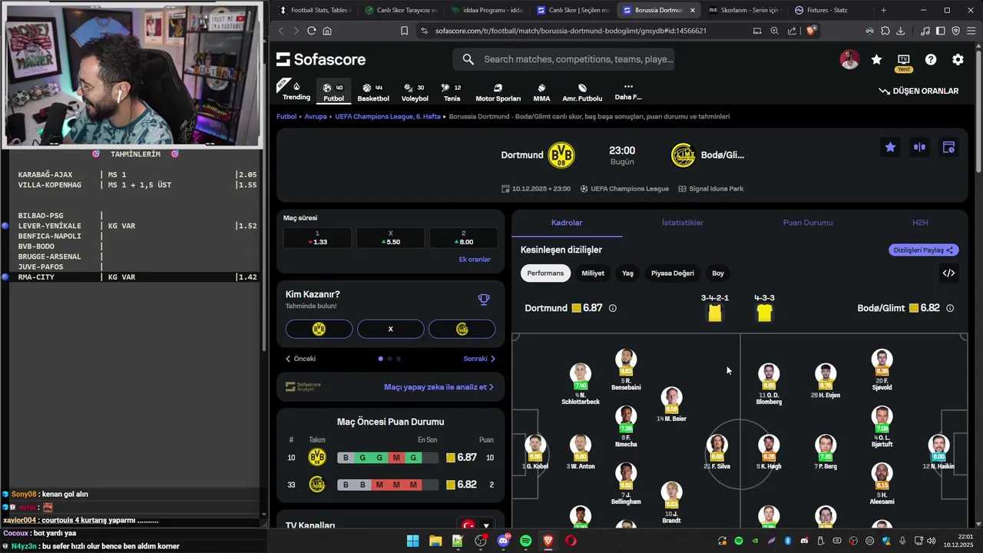Viewport: 983px width, 553px height.
Task: Open the Bodø/Glimt rating info icon
Action: pyautogui.click(x=950, y=308)
